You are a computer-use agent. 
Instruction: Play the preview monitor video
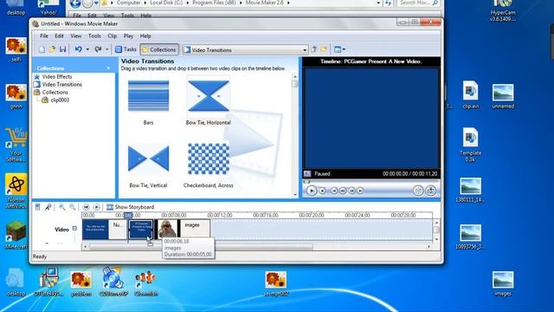click(312, 191)
